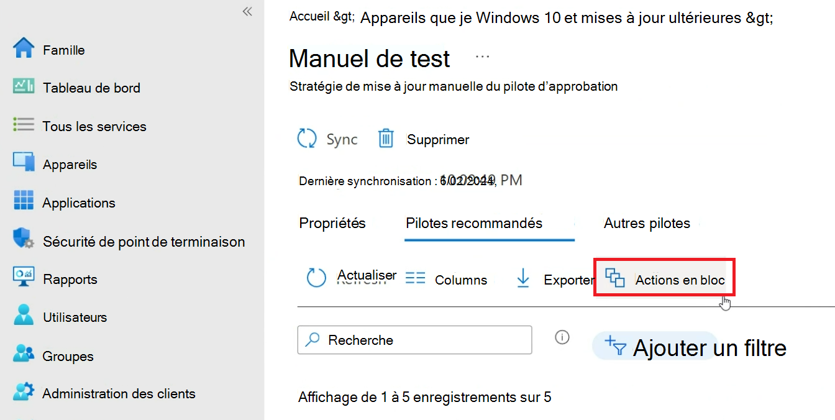
Task: Click the Recherche search field
Action: pos(422,340)
